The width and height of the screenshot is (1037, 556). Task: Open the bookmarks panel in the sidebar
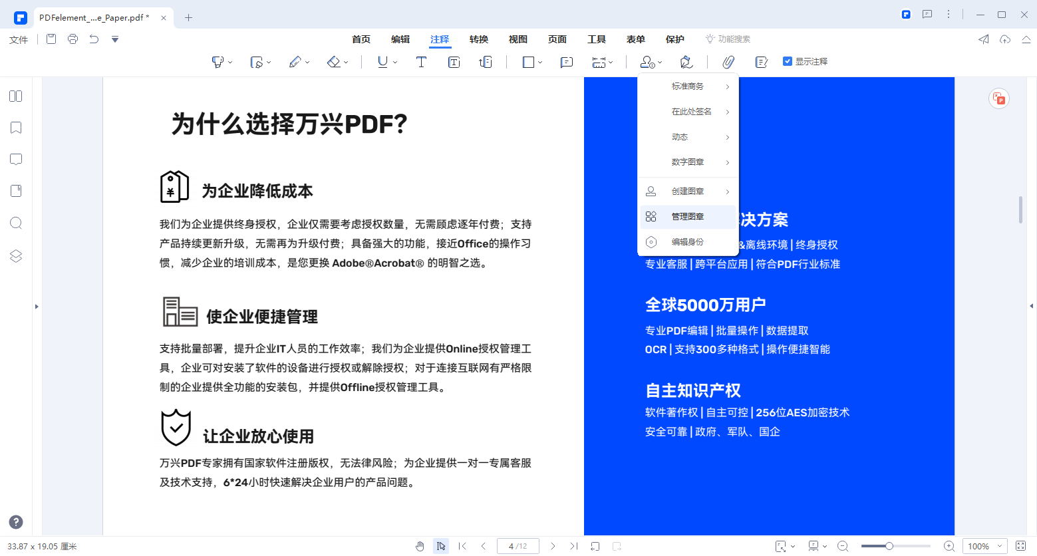coord(15,127)
